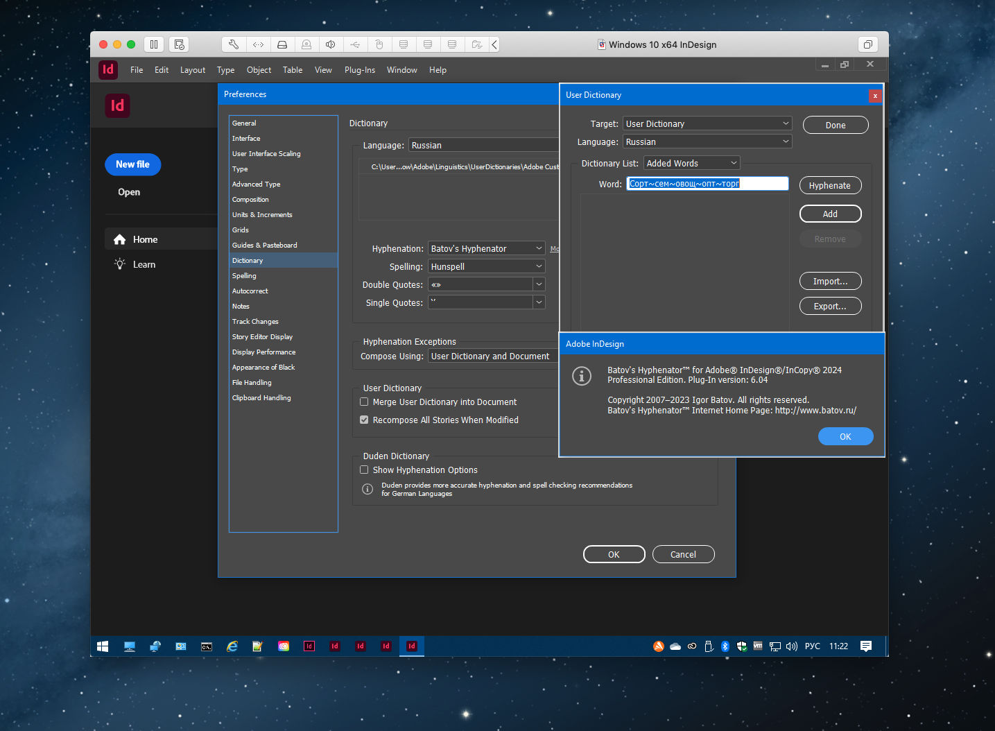Open Learn with the lightbulb icon
The image size is (995, 731).
[120, 264]
